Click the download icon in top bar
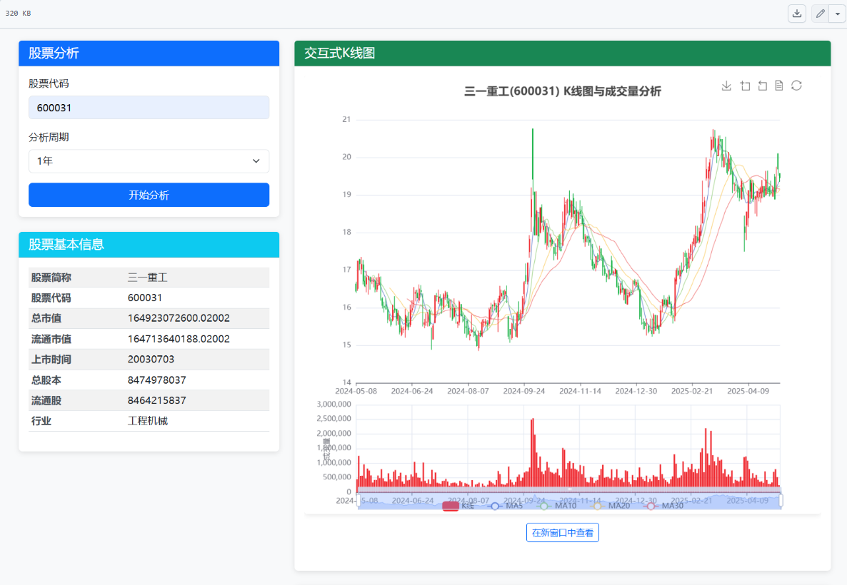The width and height of the screenshot is (847, 585). pyautogui.click(x=797, y=14)
